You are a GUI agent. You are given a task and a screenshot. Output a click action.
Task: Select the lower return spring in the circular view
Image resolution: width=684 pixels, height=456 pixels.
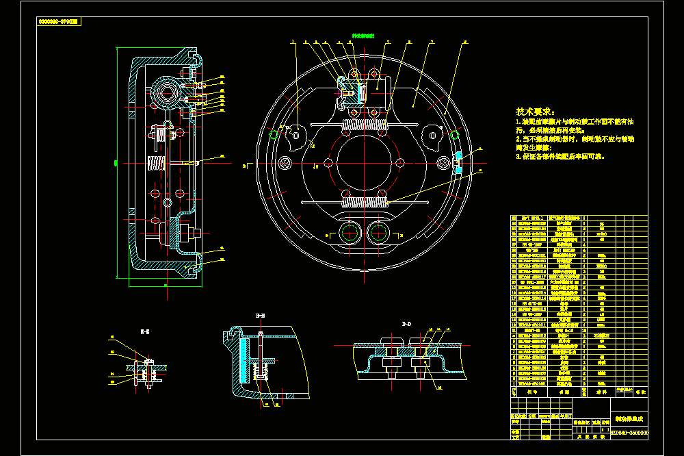tap(365, 202)
